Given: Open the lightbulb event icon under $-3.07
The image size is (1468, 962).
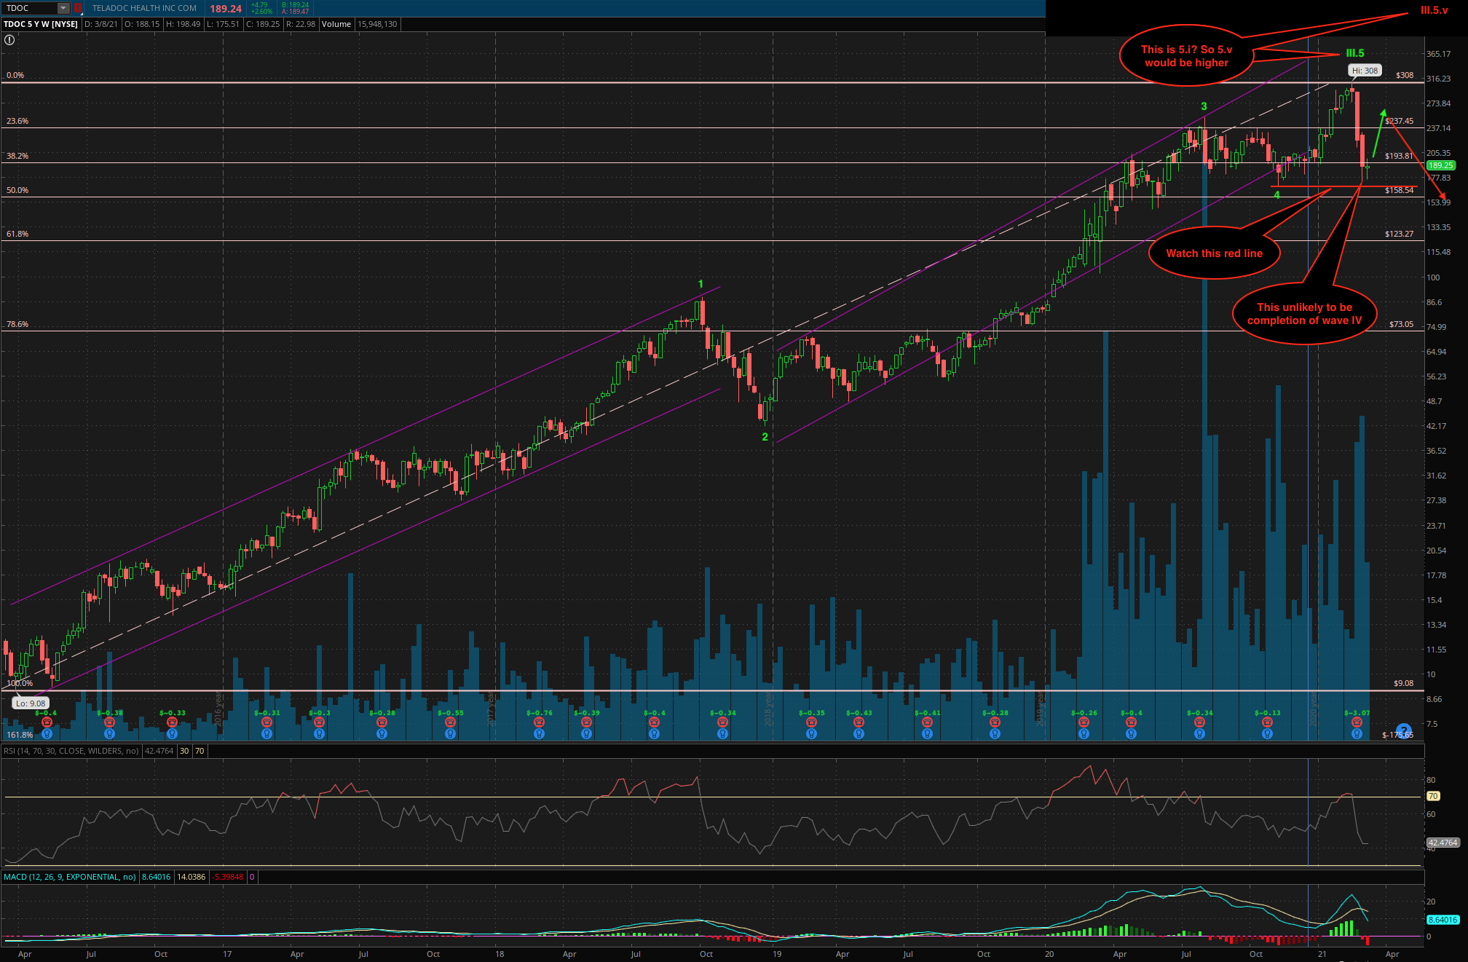Looking at the screenshot, I should click(x=1357, y=734).
